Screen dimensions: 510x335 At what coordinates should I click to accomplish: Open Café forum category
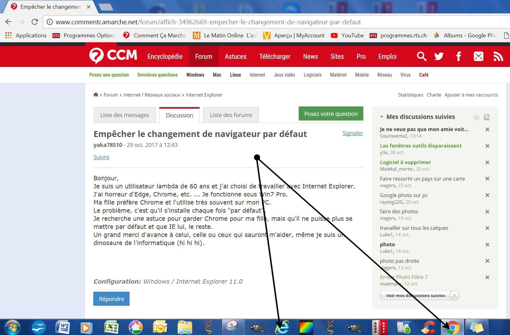(x=424, y=75)
